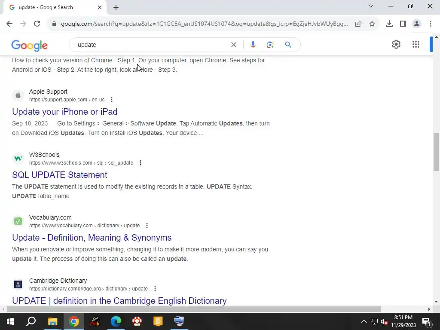The height and width of the screenshot is (330, 440).
Task: Close the update - Google Search tab
Action: [100, 7]
